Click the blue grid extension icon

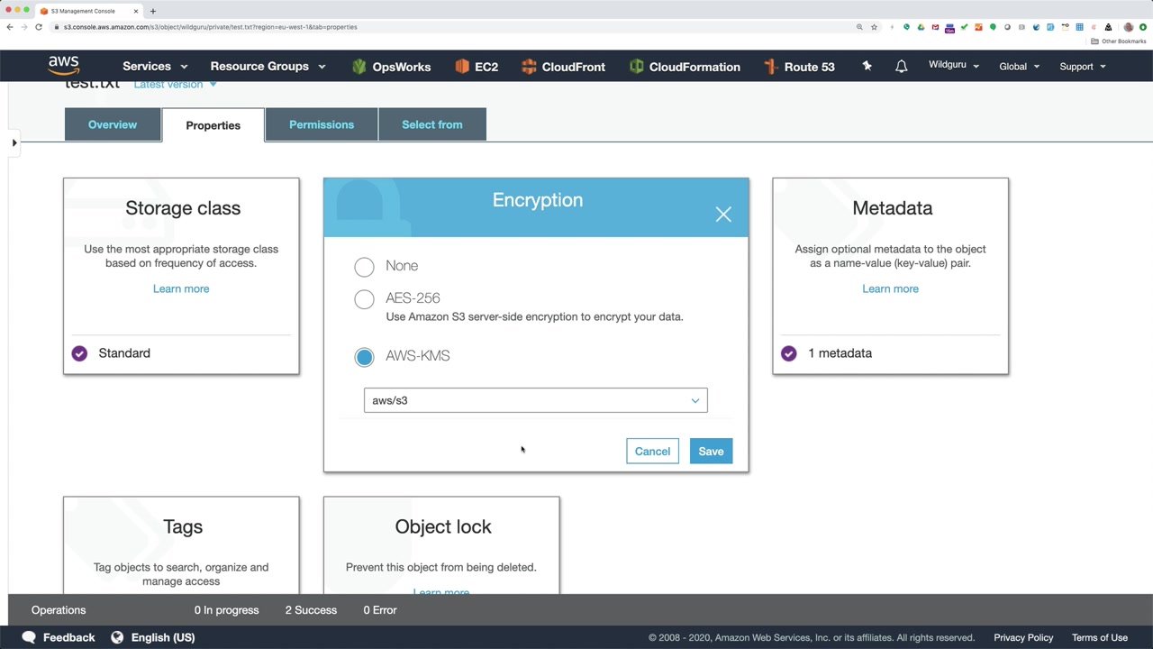click(x=1079, y=27)
